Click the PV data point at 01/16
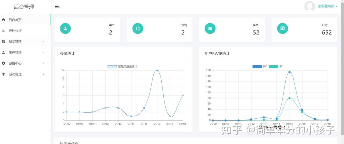This screenshot has height=144, width=344. [x=302, y=110]
